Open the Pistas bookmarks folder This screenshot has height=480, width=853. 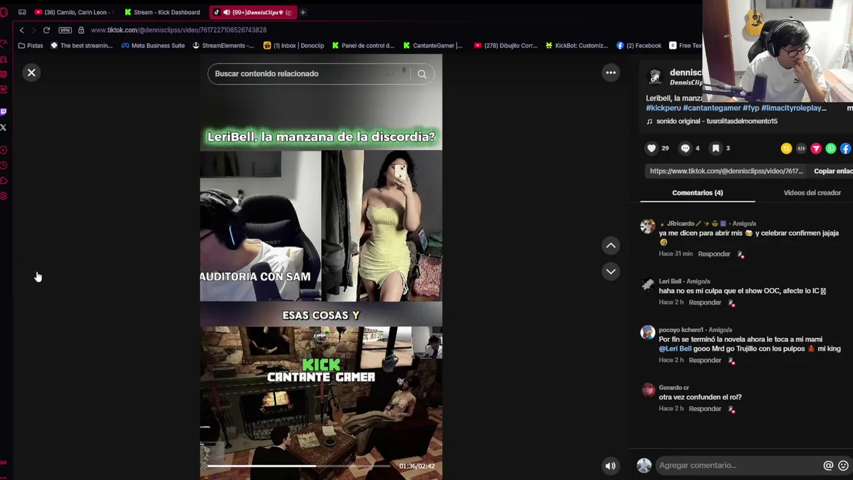pyautogui.click(x=31, y=45)
